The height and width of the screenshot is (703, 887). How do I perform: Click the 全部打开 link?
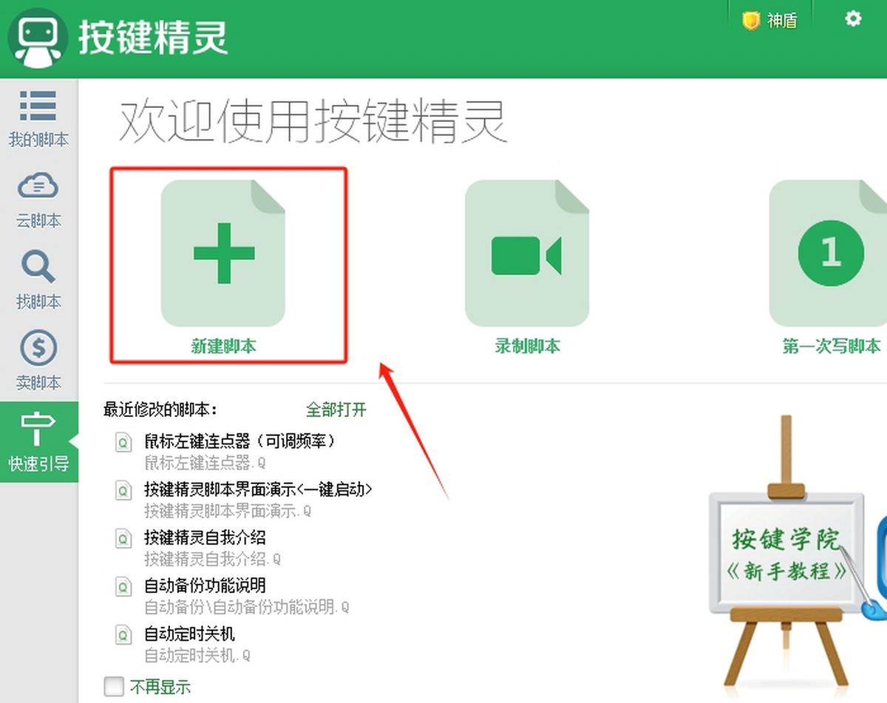click(336, 410)
